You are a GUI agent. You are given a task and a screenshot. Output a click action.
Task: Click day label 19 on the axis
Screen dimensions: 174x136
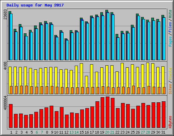[x=102, y=132]
